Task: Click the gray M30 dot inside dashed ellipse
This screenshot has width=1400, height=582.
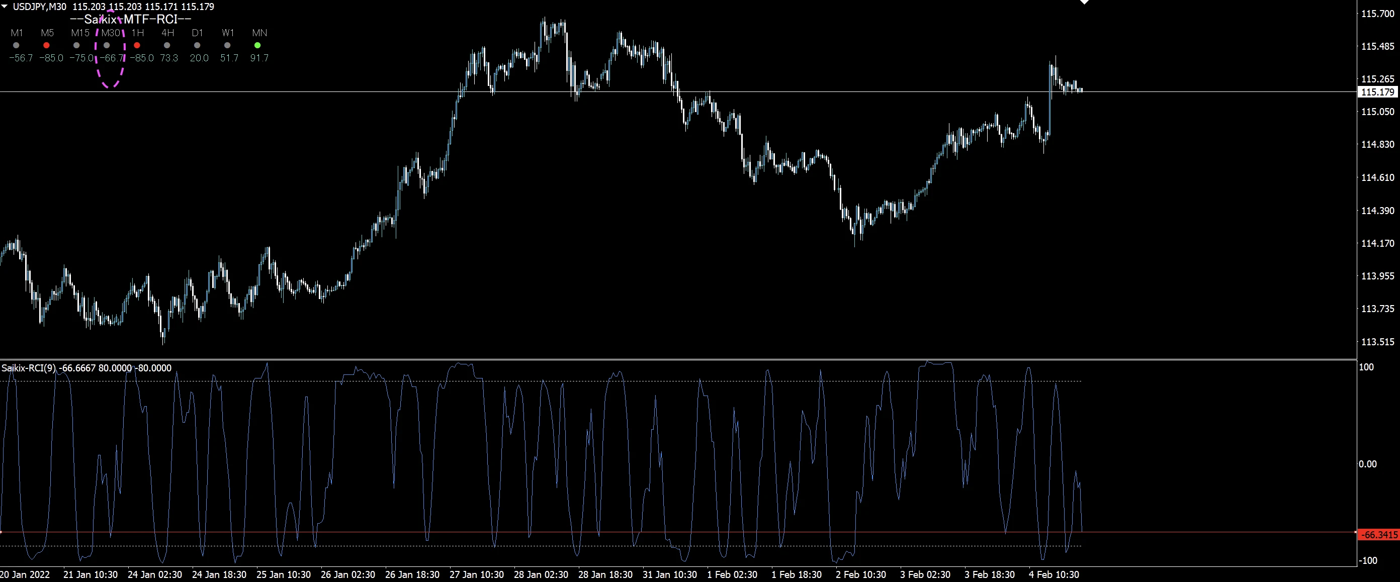Action: pos(107,46)
